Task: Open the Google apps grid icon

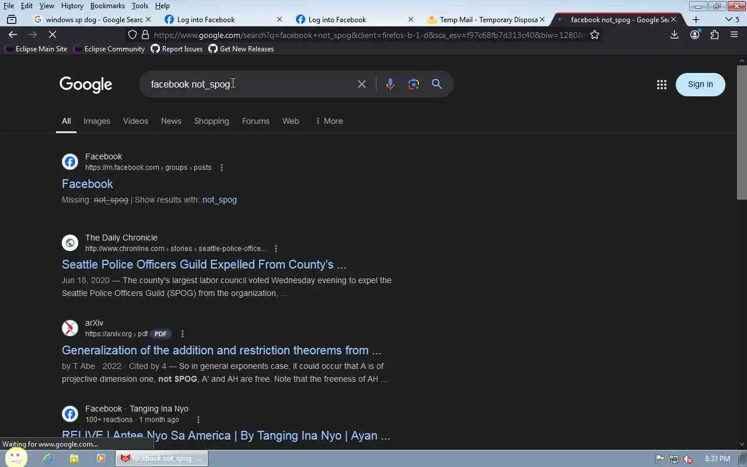Action: (x=661, y=85)
